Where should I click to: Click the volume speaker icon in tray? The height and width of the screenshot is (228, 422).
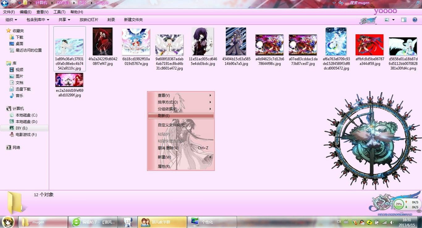[x=392, y=222]
